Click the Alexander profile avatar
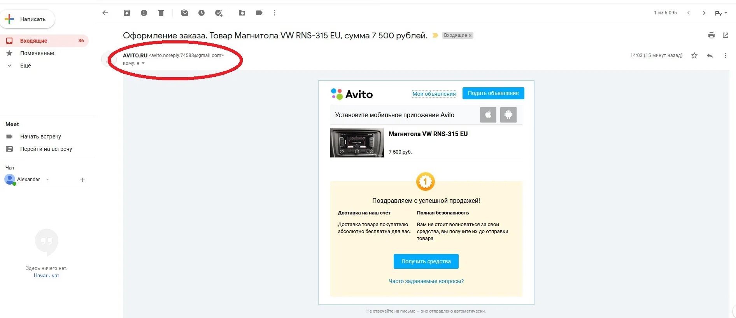The height and width of the screenshot is (318, 736). pos(10,180)
